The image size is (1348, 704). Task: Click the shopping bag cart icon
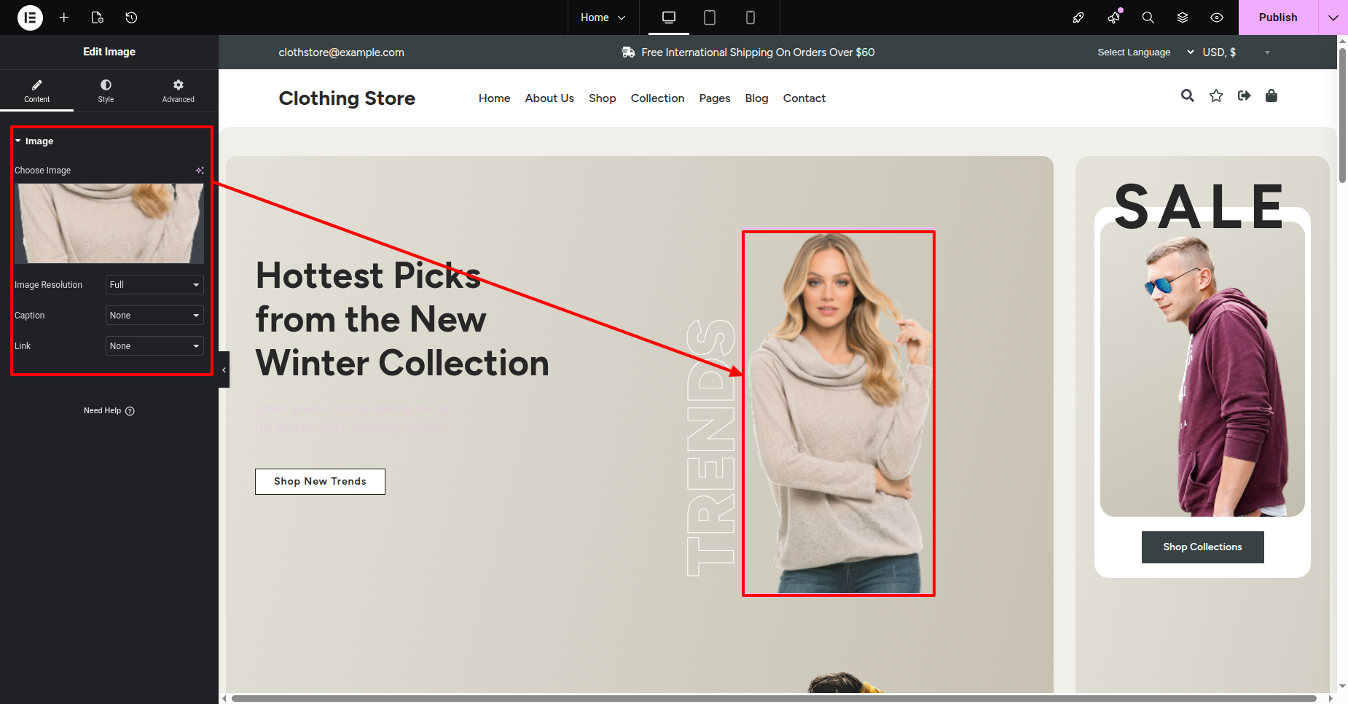(1271, 96)
